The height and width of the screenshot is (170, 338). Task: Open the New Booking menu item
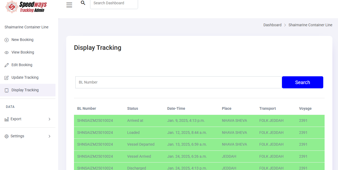(23, 40)
